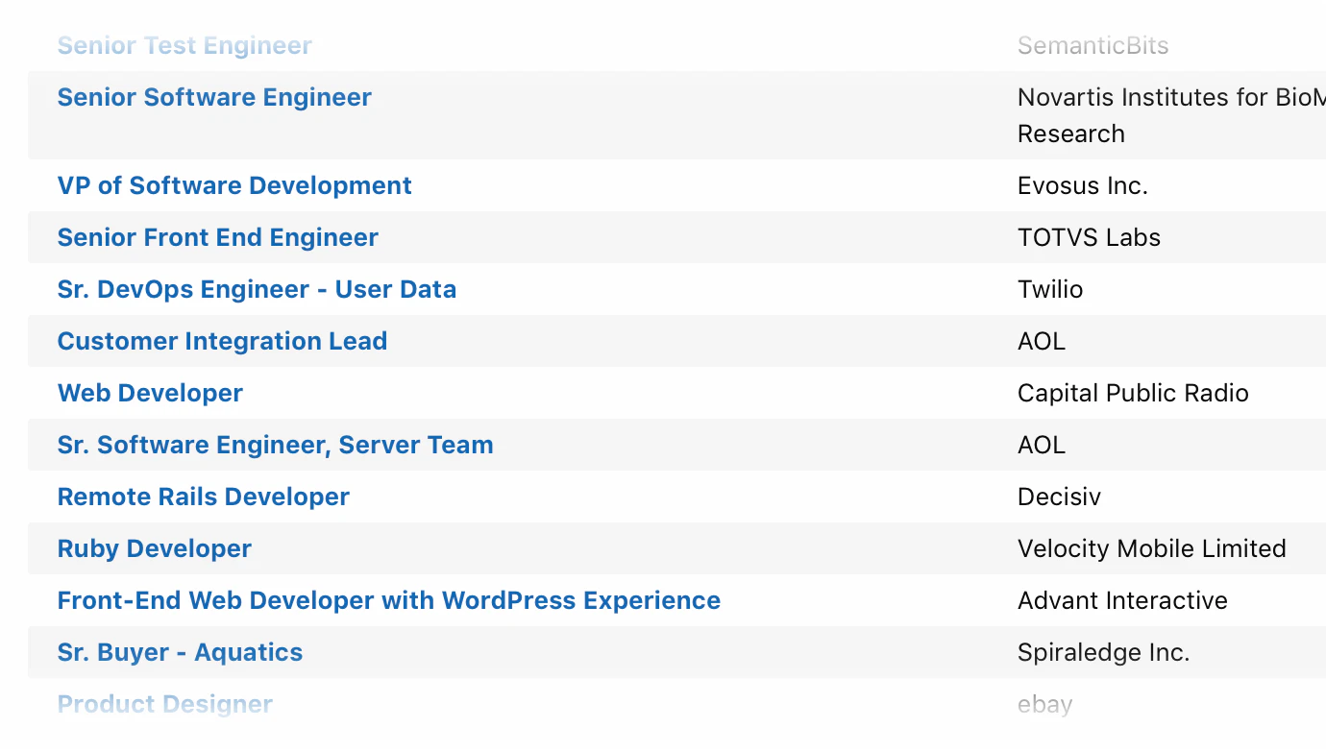View the Customer Integration Lead listing
The image size is (1326, 752).
coord(222,341)
